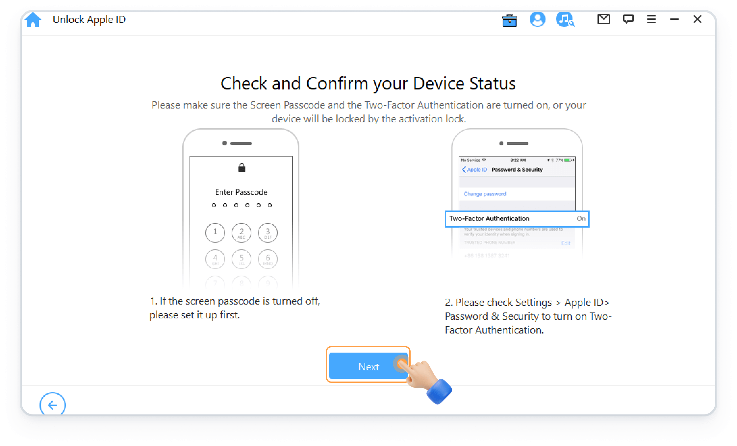Image resolution: width=737 pixels, height=446 pixels.
Task: Click the home icon in the toolbar
Action: click(33, 20)
